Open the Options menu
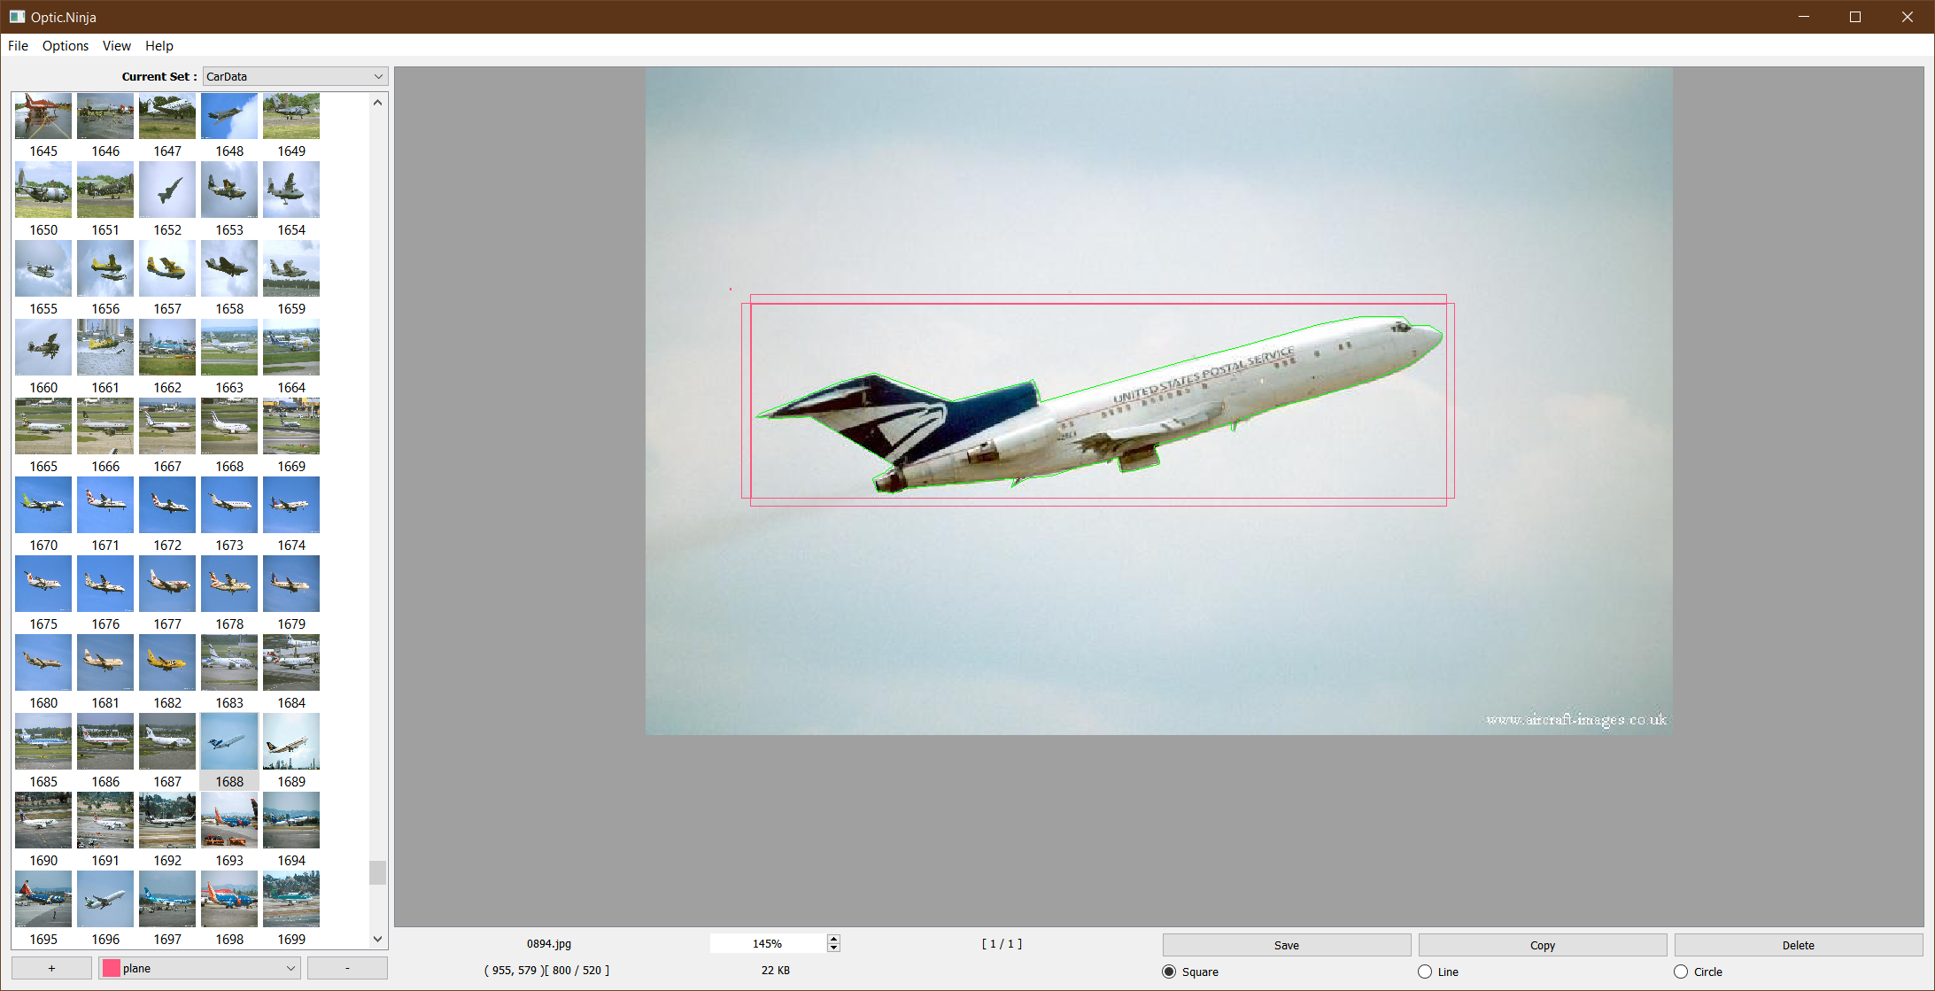The width and height of the screenshot is (1935, 991). pyautogui.click(x=66, y=46)
